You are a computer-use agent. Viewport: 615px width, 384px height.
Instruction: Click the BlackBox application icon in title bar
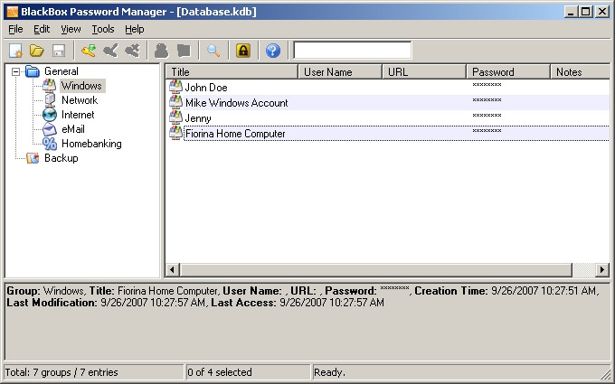click(x=13, y=12)
